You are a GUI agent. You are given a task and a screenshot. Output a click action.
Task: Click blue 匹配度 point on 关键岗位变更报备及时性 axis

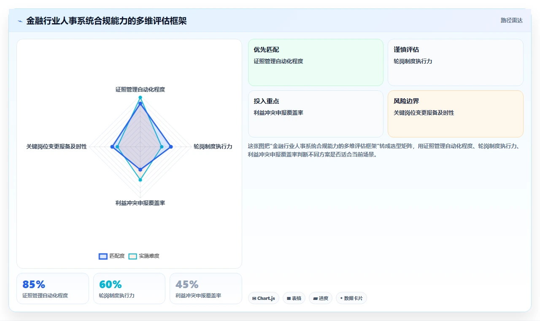(112, 147)
